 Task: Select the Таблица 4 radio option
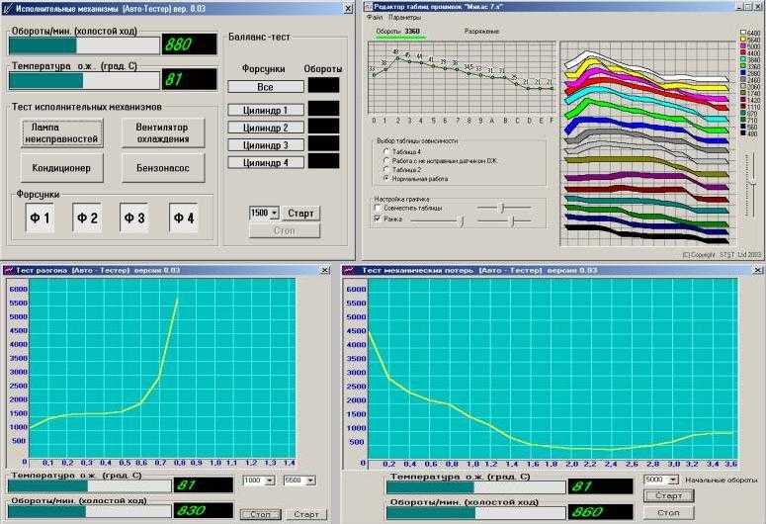point(386,152)
